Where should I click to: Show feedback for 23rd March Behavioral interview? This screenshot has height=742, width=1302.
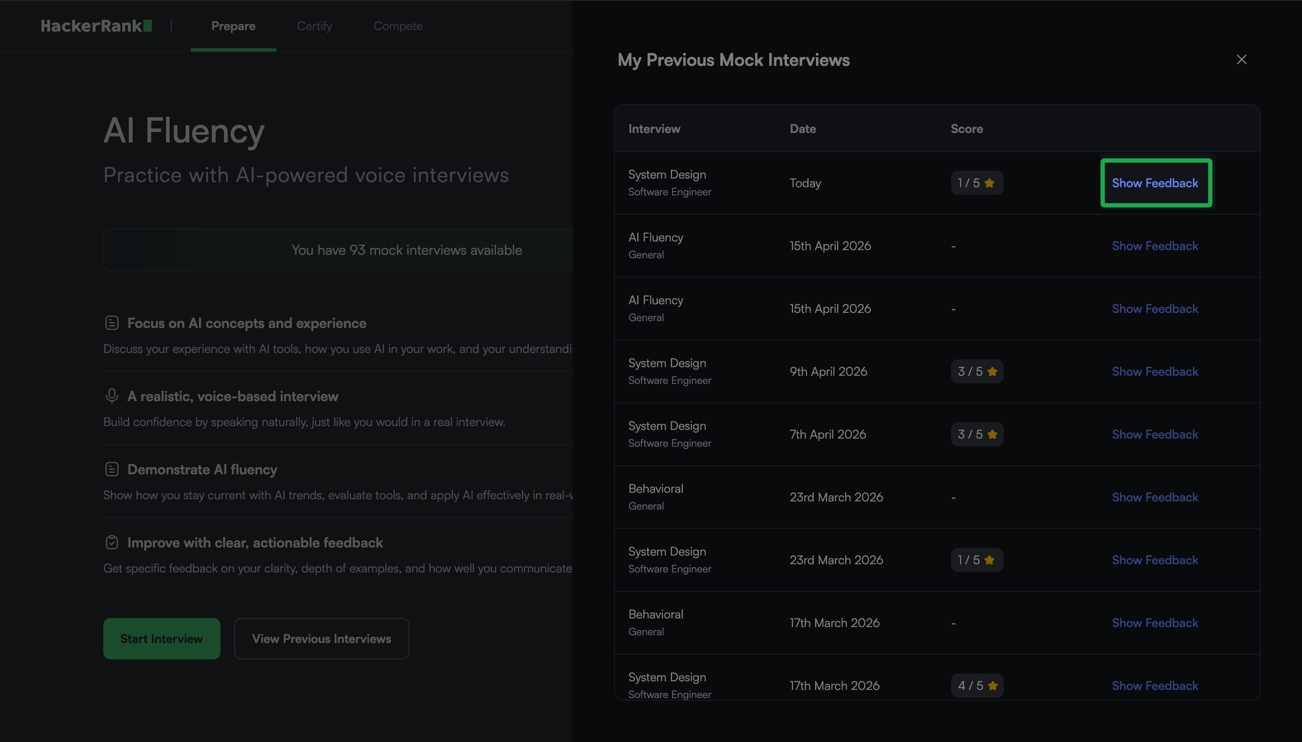click(1155, 498)
